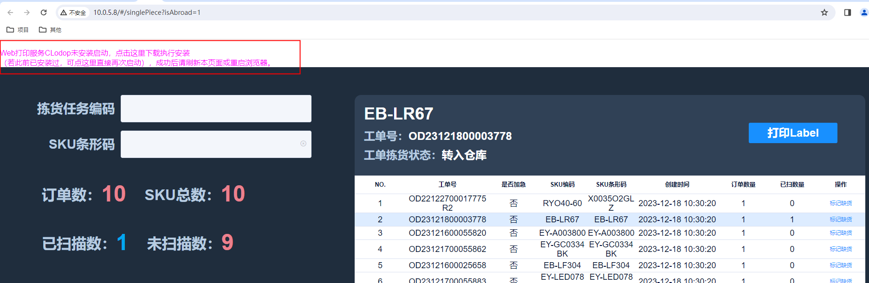869x283 pixels.
Task: Click 标记缺货 for the highlighted EB-LR67 row
Action: 840,220
